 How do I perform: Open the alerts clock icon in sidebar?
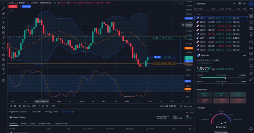pos(251,10)
